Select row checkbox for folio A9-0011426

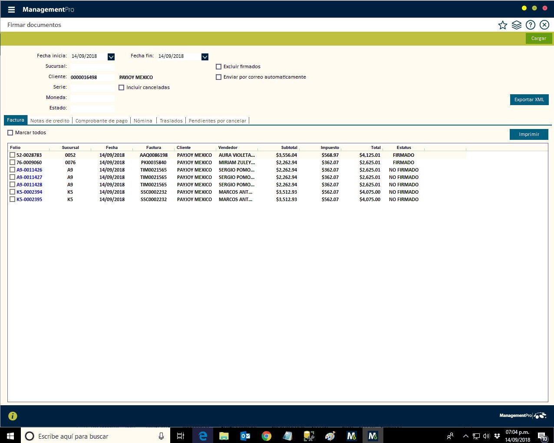tap(12, 169)
